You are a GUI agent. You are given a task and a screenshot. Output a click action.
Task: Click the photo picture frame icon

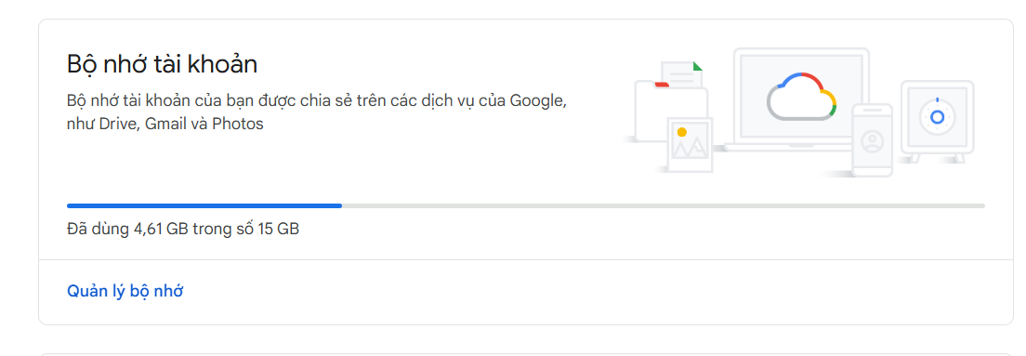690,145
